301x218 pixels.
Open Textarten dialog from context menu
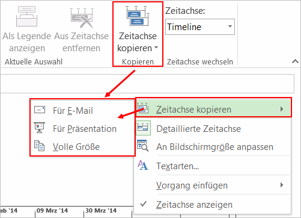tap(213, 166)
